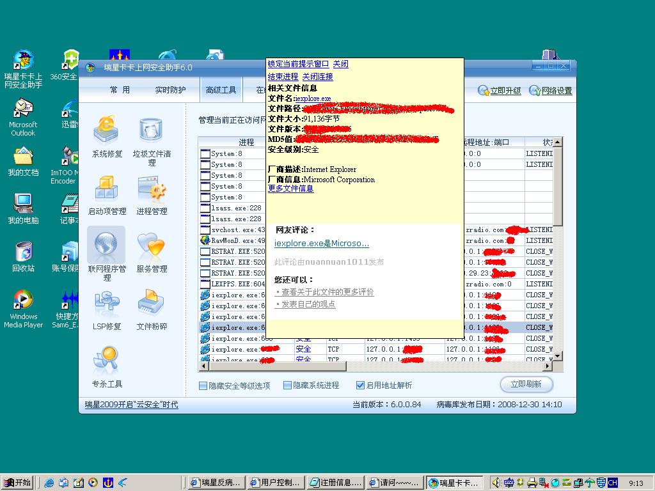Click vertical scrollbar up arrow
Screen dimensions: 655x491
pos(557,143)
